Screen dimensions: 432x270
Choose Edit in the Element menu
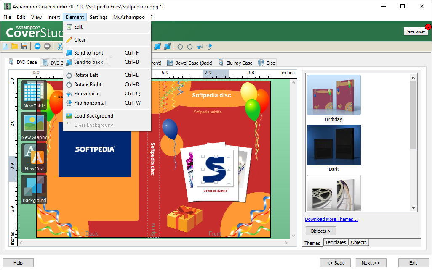pyautogui.click(x=107, y=27)
